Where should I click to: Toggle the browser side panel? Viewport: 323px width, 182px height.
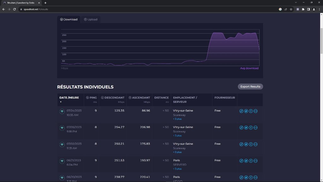coord(308,9)
